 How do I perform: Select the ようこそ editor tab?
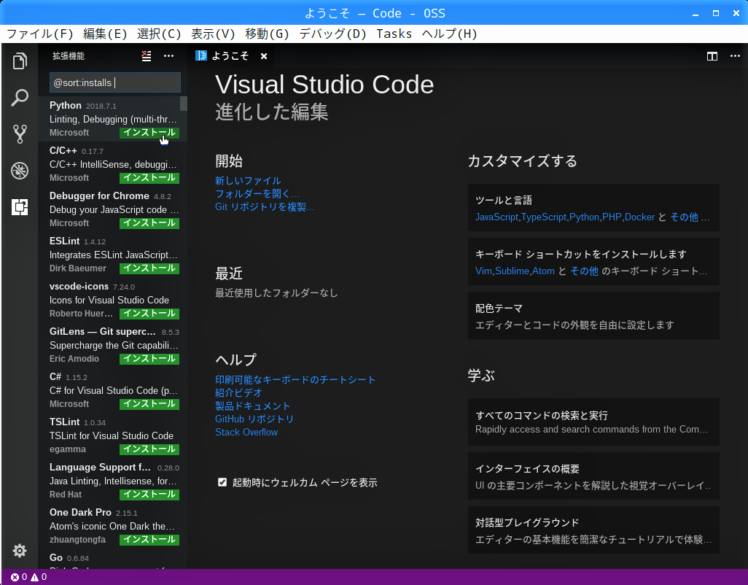click(230, 56)
